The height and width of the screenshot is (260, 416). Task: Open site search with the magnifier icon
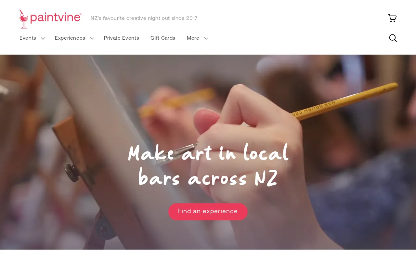(x=393, y=38)
